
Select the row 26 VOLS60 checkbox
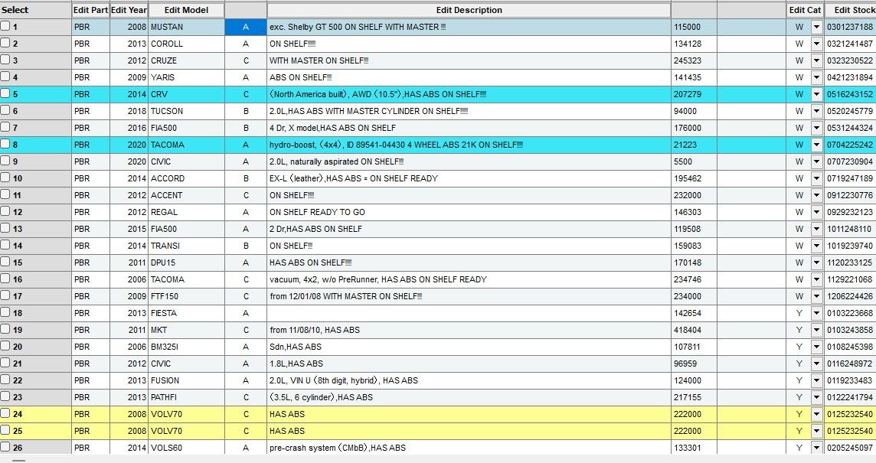click(x=5, y=447)
